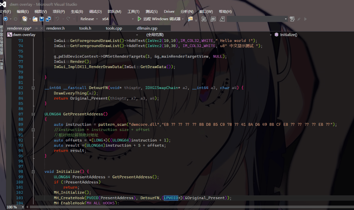The height and width of the screenshot is (210, 354).
Task: Click the wrench document toolbar icon
Action: click(x=222, y=19)
